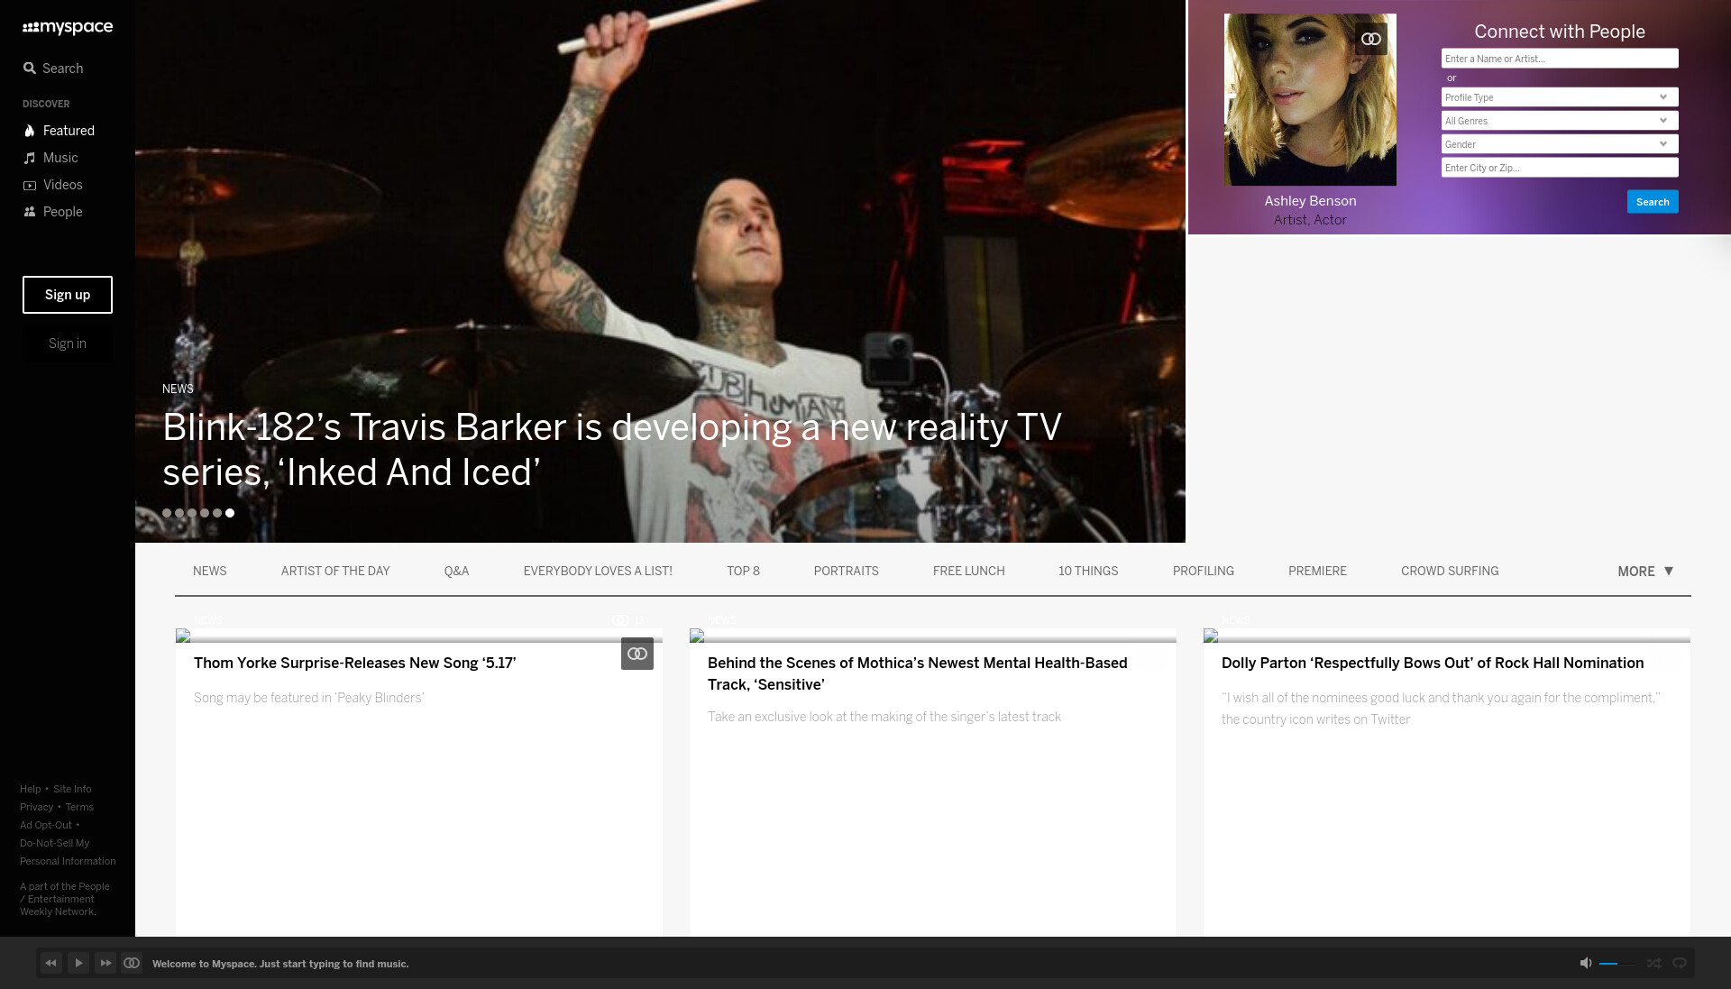Skip to next track in the player
The image size is (1731, 989).
[105, 963]
